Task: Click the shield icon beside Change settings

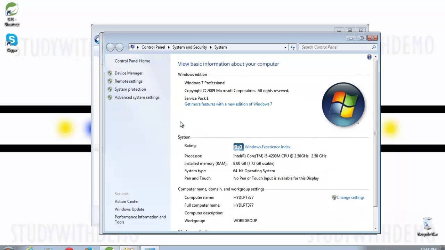Action: [x=334, y=198]
